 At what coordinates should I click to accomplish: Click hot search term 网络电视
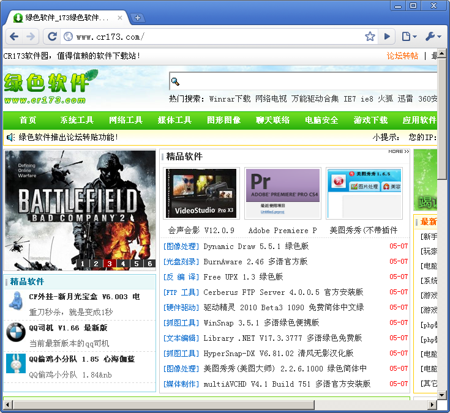pyautogui.click(x=271, y=99)
